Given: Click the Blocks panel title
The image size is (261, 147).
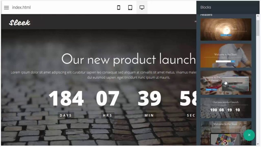Looking at the screenshot, I should (x=206, y=7).
